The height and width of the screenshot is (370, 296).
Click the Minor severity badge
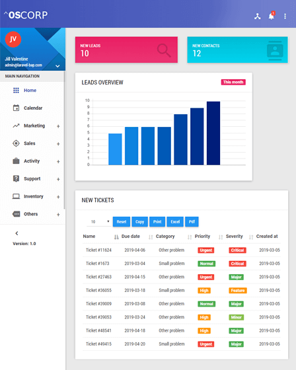pos(237,317)
